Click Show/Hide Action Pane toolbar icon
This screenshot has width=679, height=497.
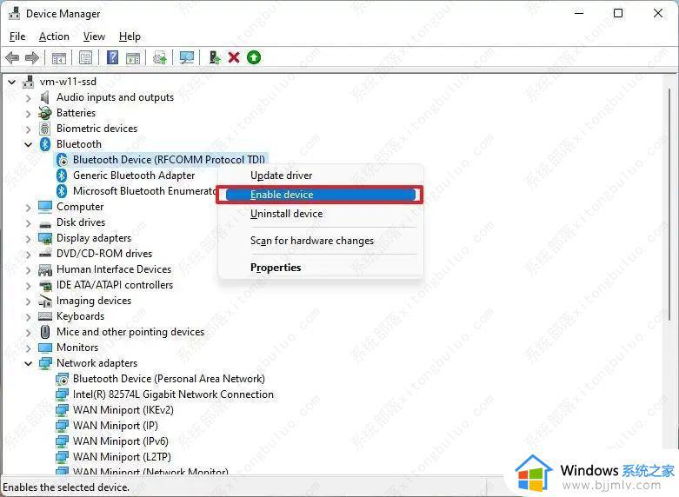coord(133,57)
